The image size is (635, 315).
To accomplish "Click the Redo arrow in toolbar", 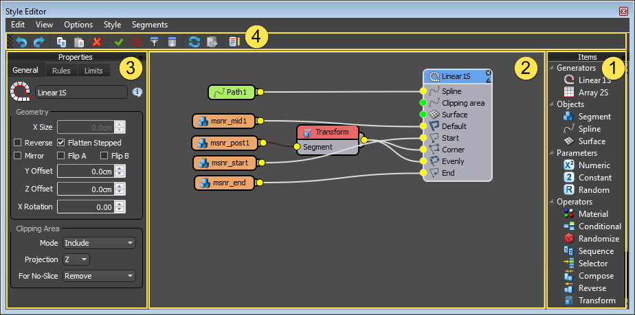I will click(38, 42).
